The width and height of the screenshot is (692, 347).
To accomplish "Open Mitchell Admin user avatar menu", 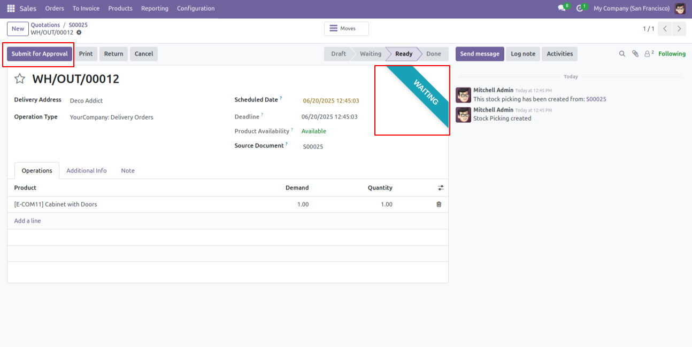I will point(680,9).
